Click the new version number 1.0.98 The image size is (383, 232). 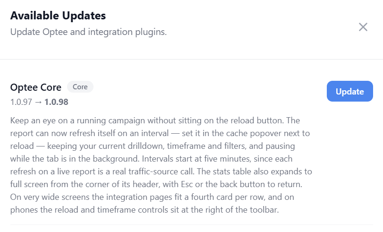(56, 102)
